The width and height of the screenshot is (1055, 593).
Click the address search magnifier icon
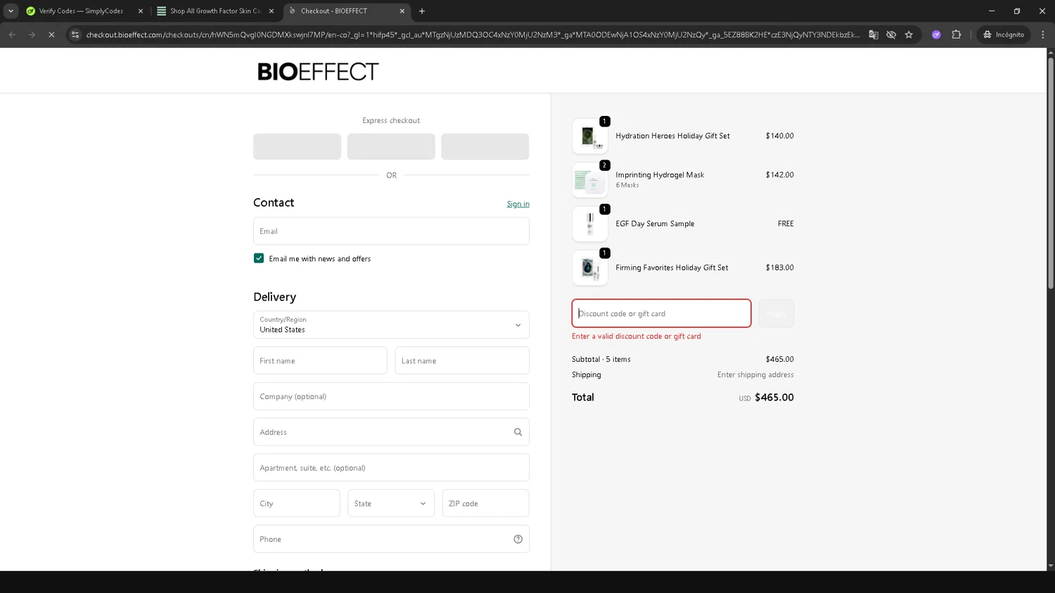point(518,432)
